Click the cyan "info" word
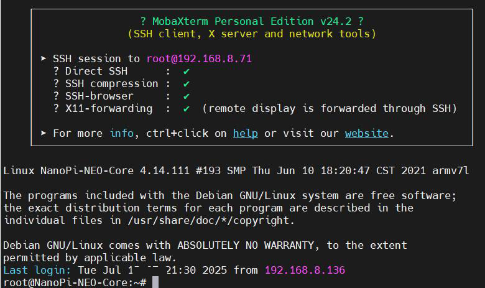 coord(121,133)
